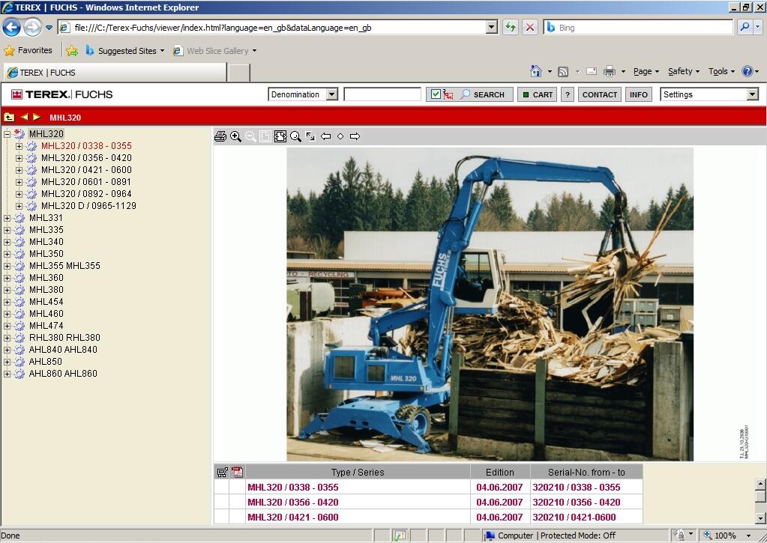Toggle the checkbox next to SEARCH
Viewport: 767px width, 543px height.
435,94
